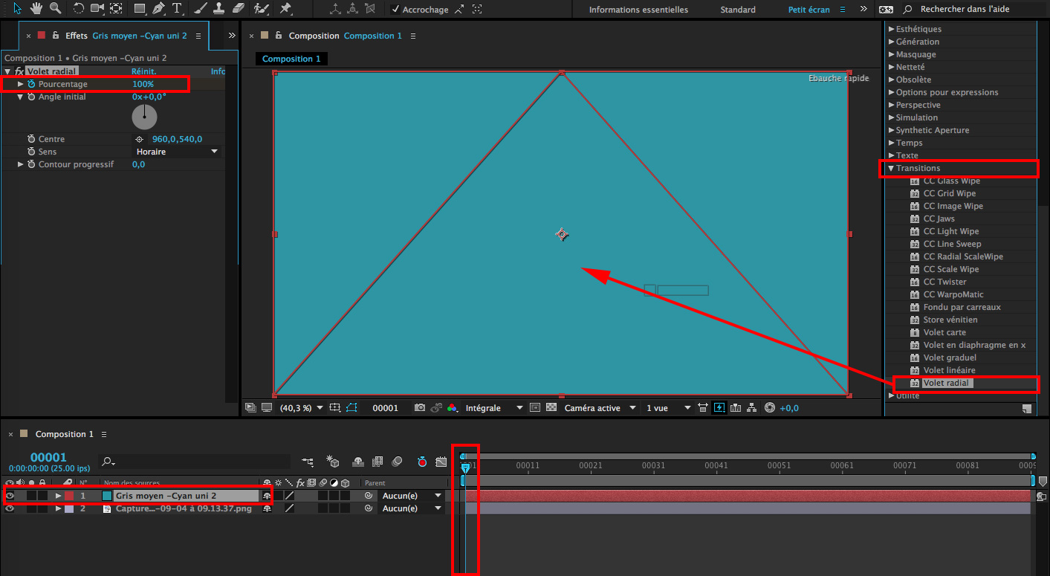Click Réinit. to reset Volet radial
1050x576 pixels.
click(144, 71)
